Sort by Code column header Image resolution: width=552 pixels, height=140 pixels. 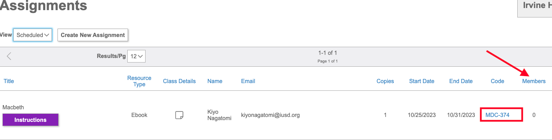click(x=497, y=81)
